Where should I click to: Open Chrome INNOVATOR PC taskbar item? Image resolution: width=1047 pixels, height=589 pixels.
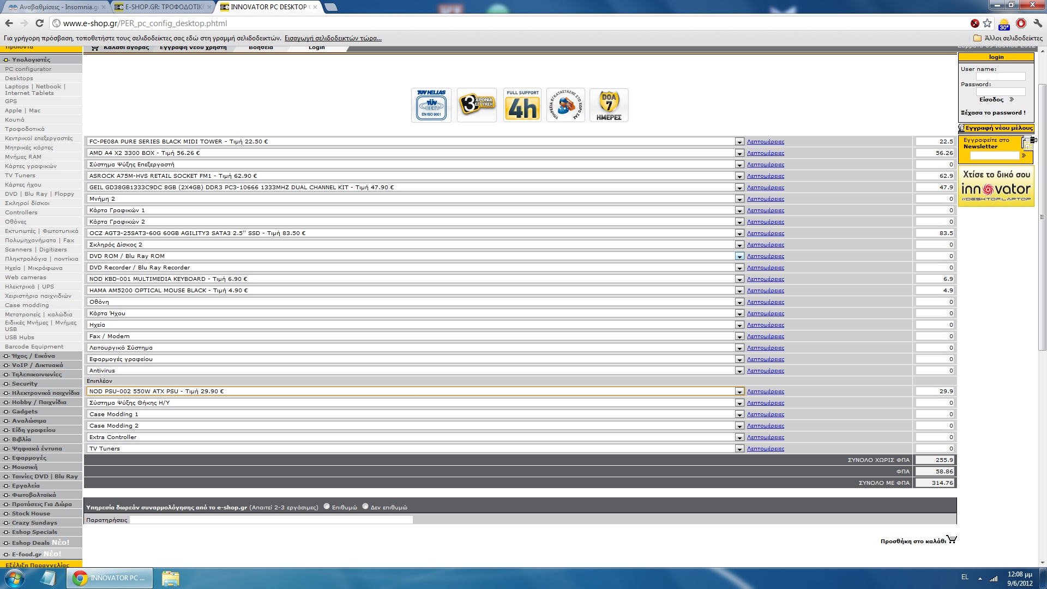(110, 578)
